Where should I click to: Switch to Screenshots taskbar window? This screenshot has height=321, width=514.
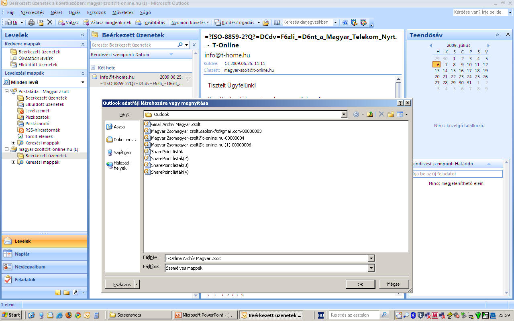[x=140, y=315]
